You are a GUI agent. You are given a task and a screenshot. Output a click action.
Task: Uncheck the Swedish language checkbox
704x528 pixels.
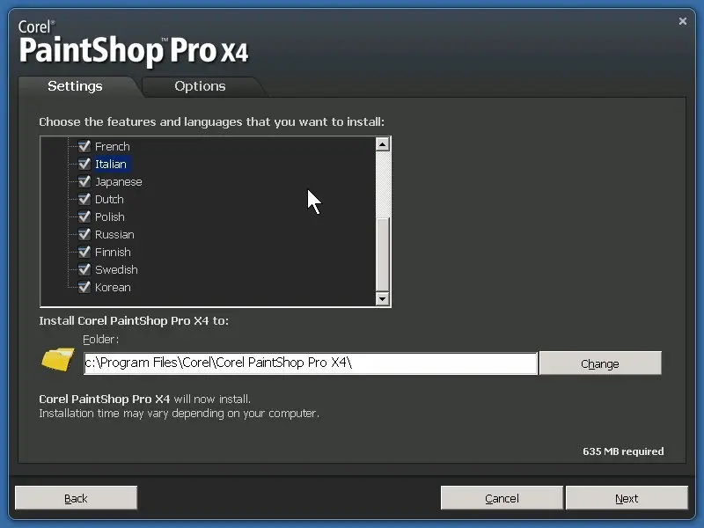(84, 269)
